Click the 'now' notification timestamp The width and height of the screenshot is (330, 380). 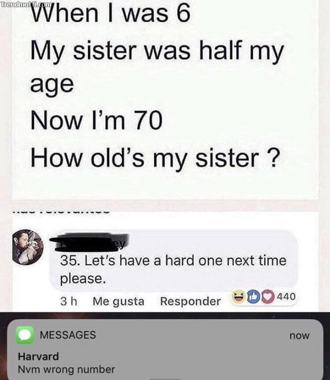[300, 336]
